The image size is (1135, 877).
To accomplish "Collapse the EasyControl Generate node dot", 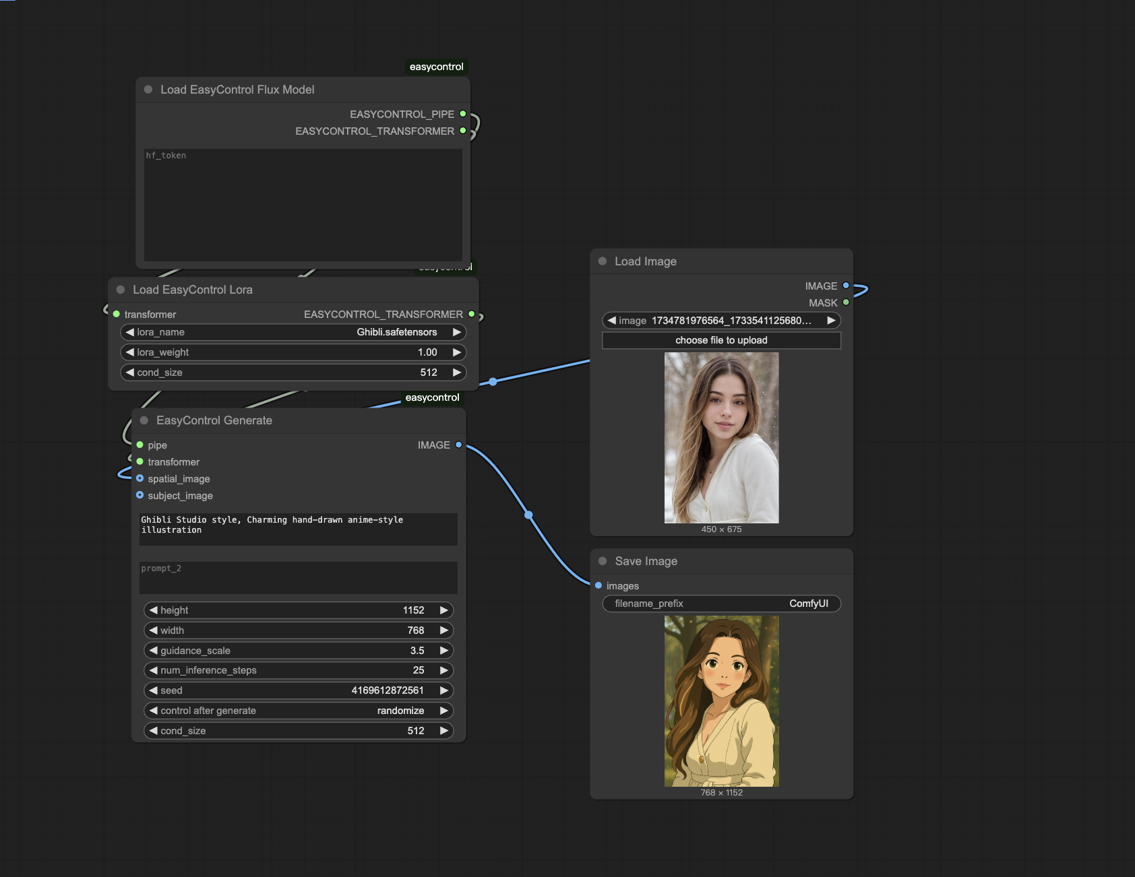I will (144, 420).
